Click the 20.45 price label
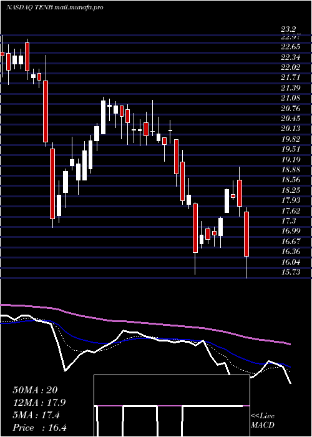This screenshot has height=437, width=312. click(x=291, y=119)
